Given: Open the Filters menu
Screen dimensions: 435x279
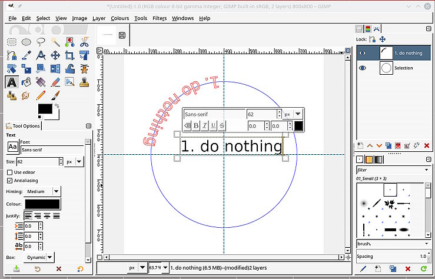Looking at the screenshot, I should 160,18.
